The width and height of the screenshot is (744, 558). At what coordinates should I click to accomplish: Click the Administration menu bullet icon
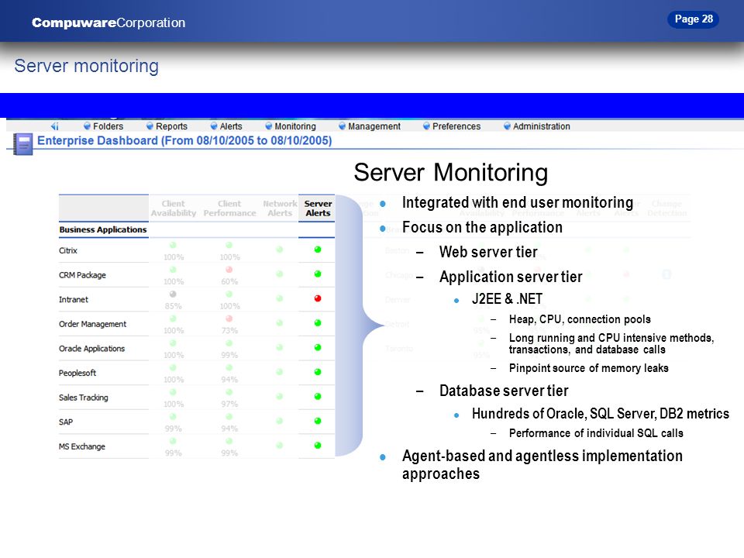[x=507, y=126]
